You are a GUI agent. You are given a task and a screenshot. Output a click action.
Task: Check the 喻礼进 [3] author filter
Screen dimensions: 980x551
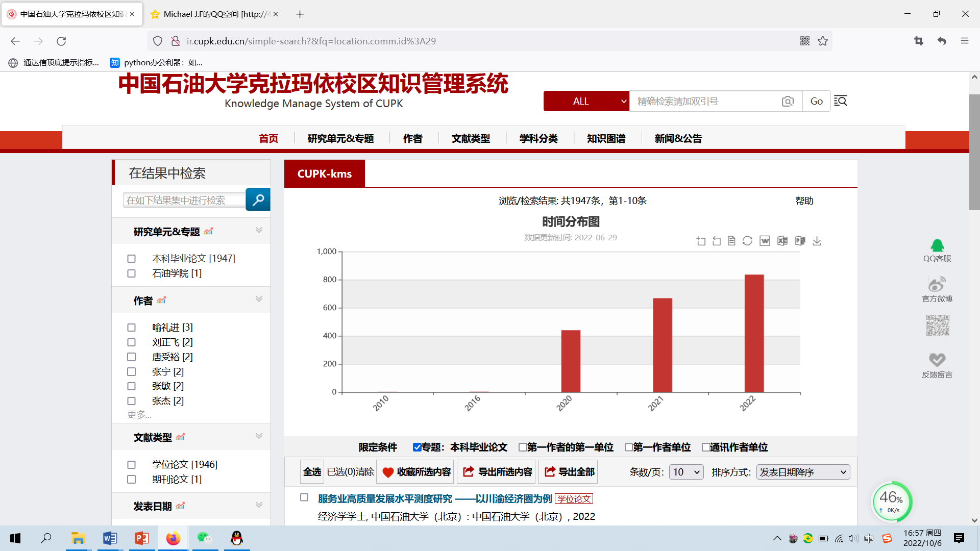[x=131, y=328]
